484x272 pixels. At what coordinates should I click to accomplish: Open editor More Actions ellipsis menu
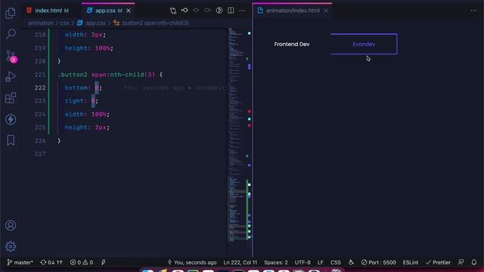click(242, 11)
